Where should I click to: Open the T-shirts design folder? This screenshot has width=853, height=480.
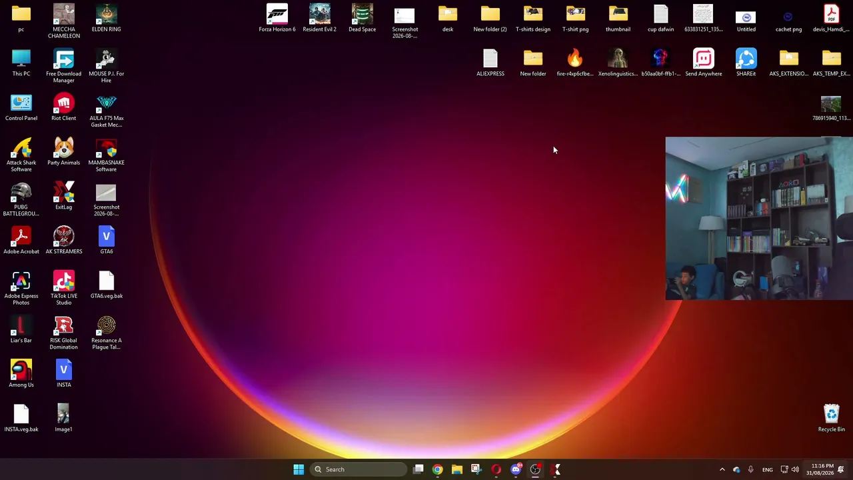(x=533, y=19)
